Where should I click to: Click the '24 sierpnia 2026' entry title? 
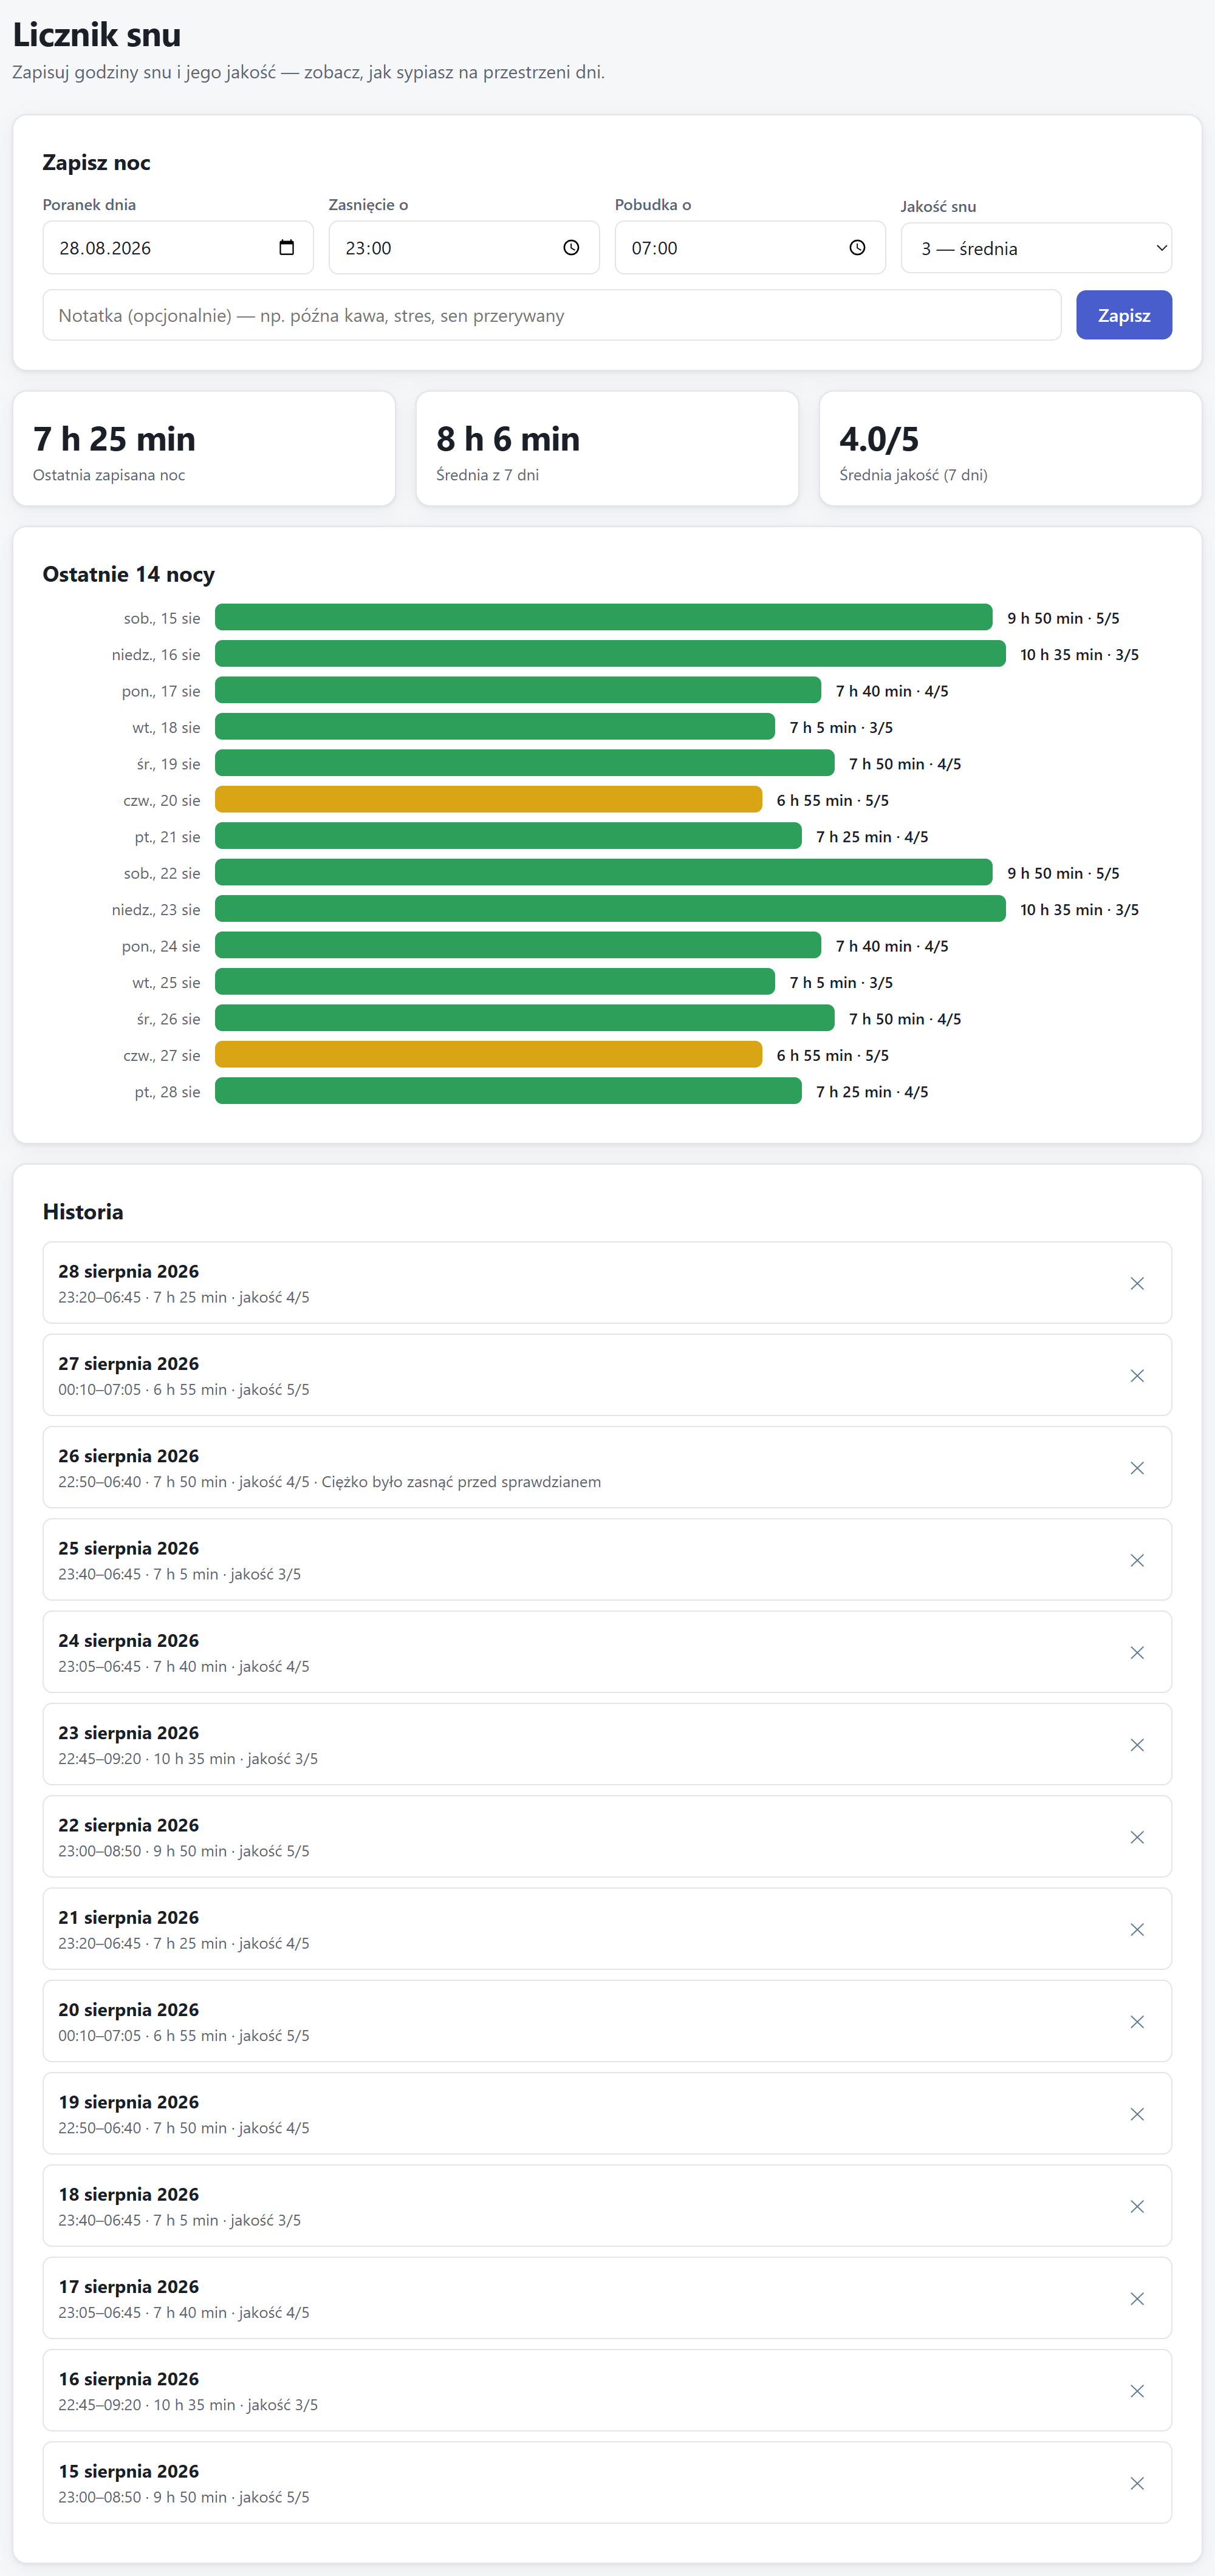click(128, 1640)
